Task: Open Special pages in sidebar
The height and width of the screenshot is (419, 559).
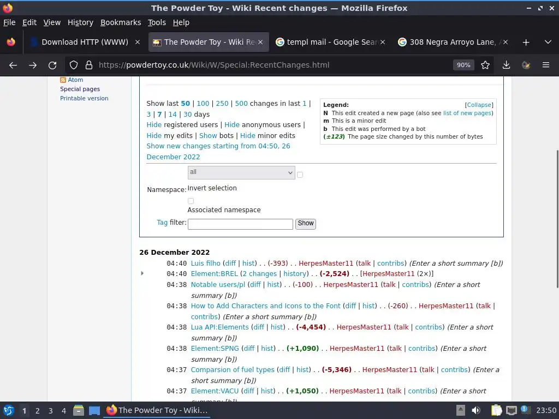Action: (x=80, y=89)
